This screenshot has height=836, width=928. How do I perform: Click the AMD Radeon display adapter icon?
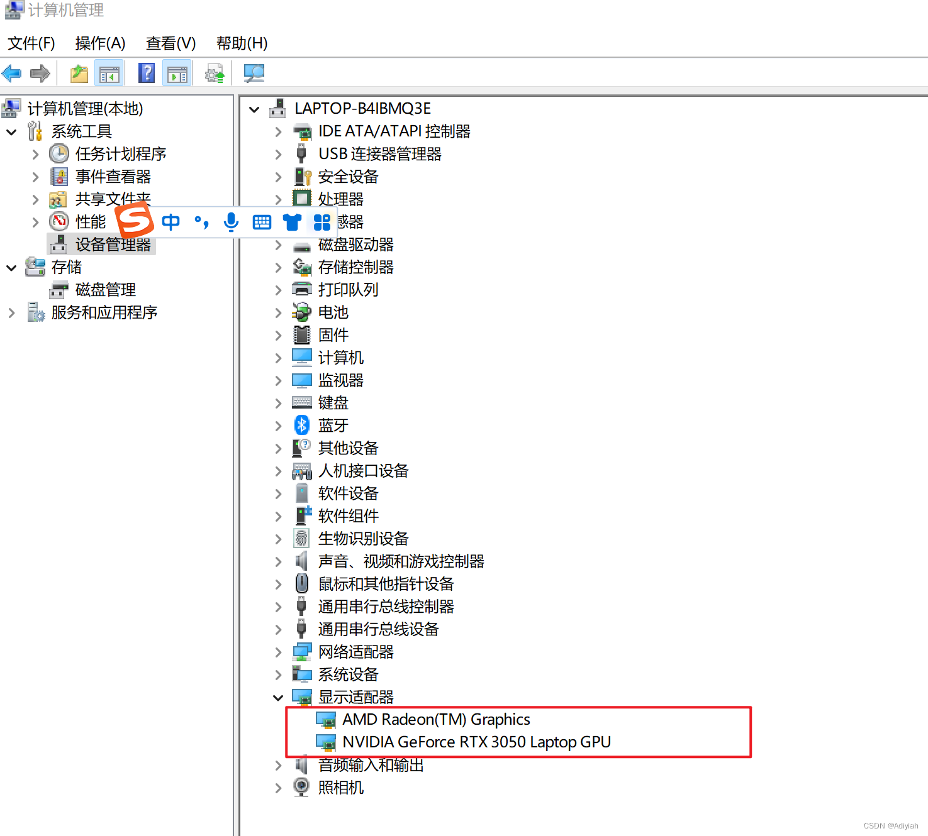coord(326,720)
